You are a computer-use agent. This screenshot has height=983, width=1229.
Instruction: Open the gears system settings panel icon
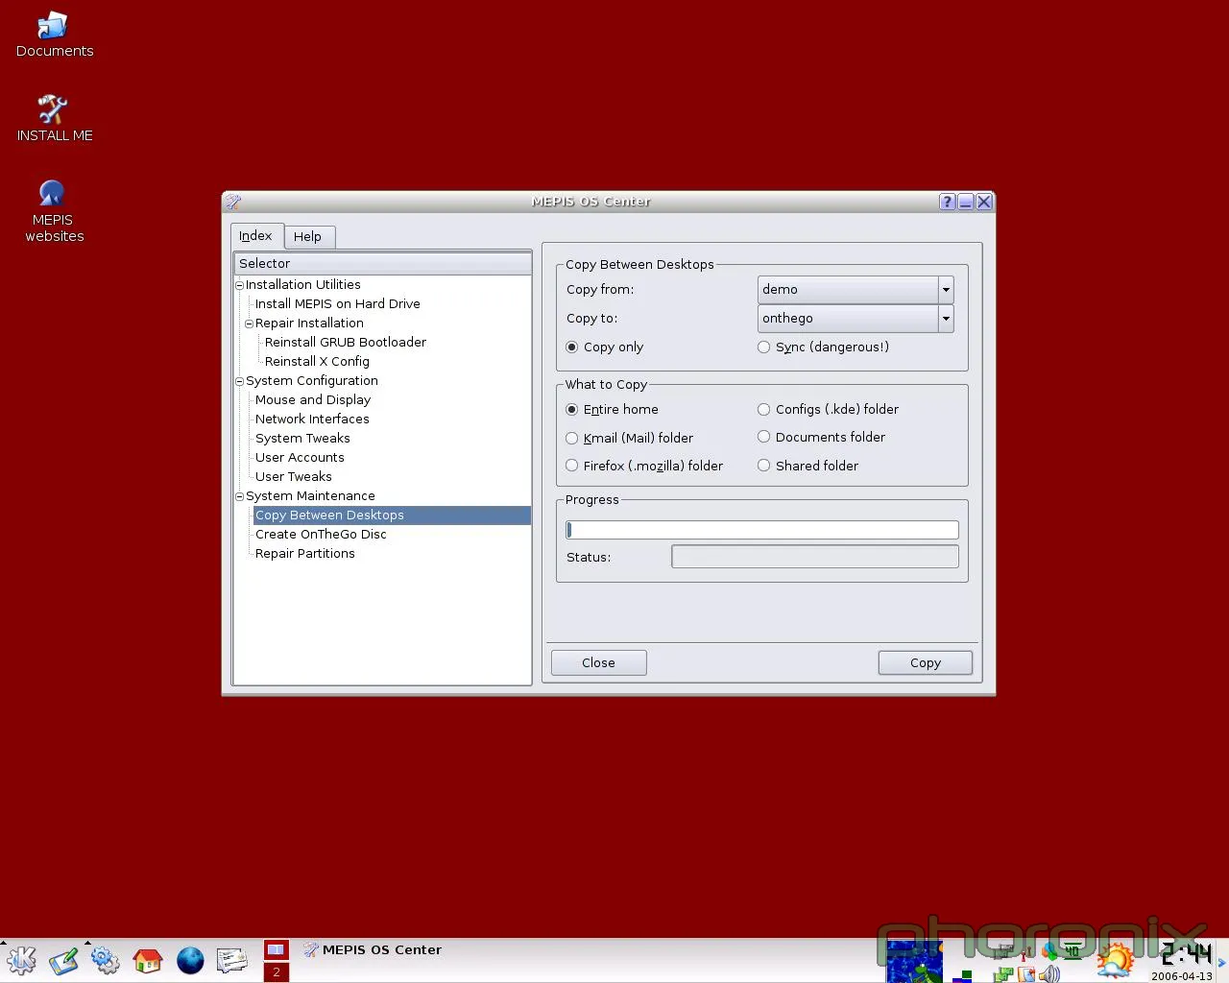click(106, 960)
